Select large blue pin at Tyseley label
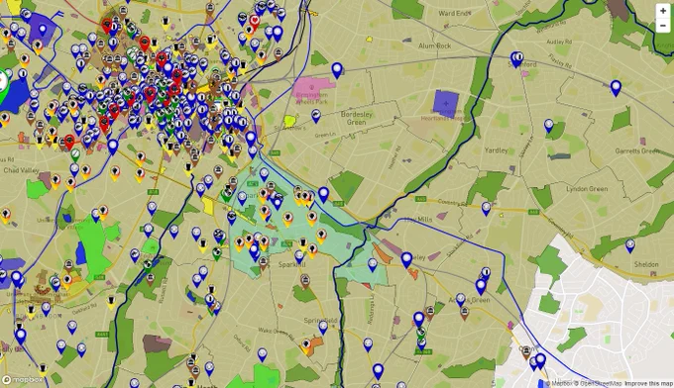The image size is (674, 388). tap(406, 260)
